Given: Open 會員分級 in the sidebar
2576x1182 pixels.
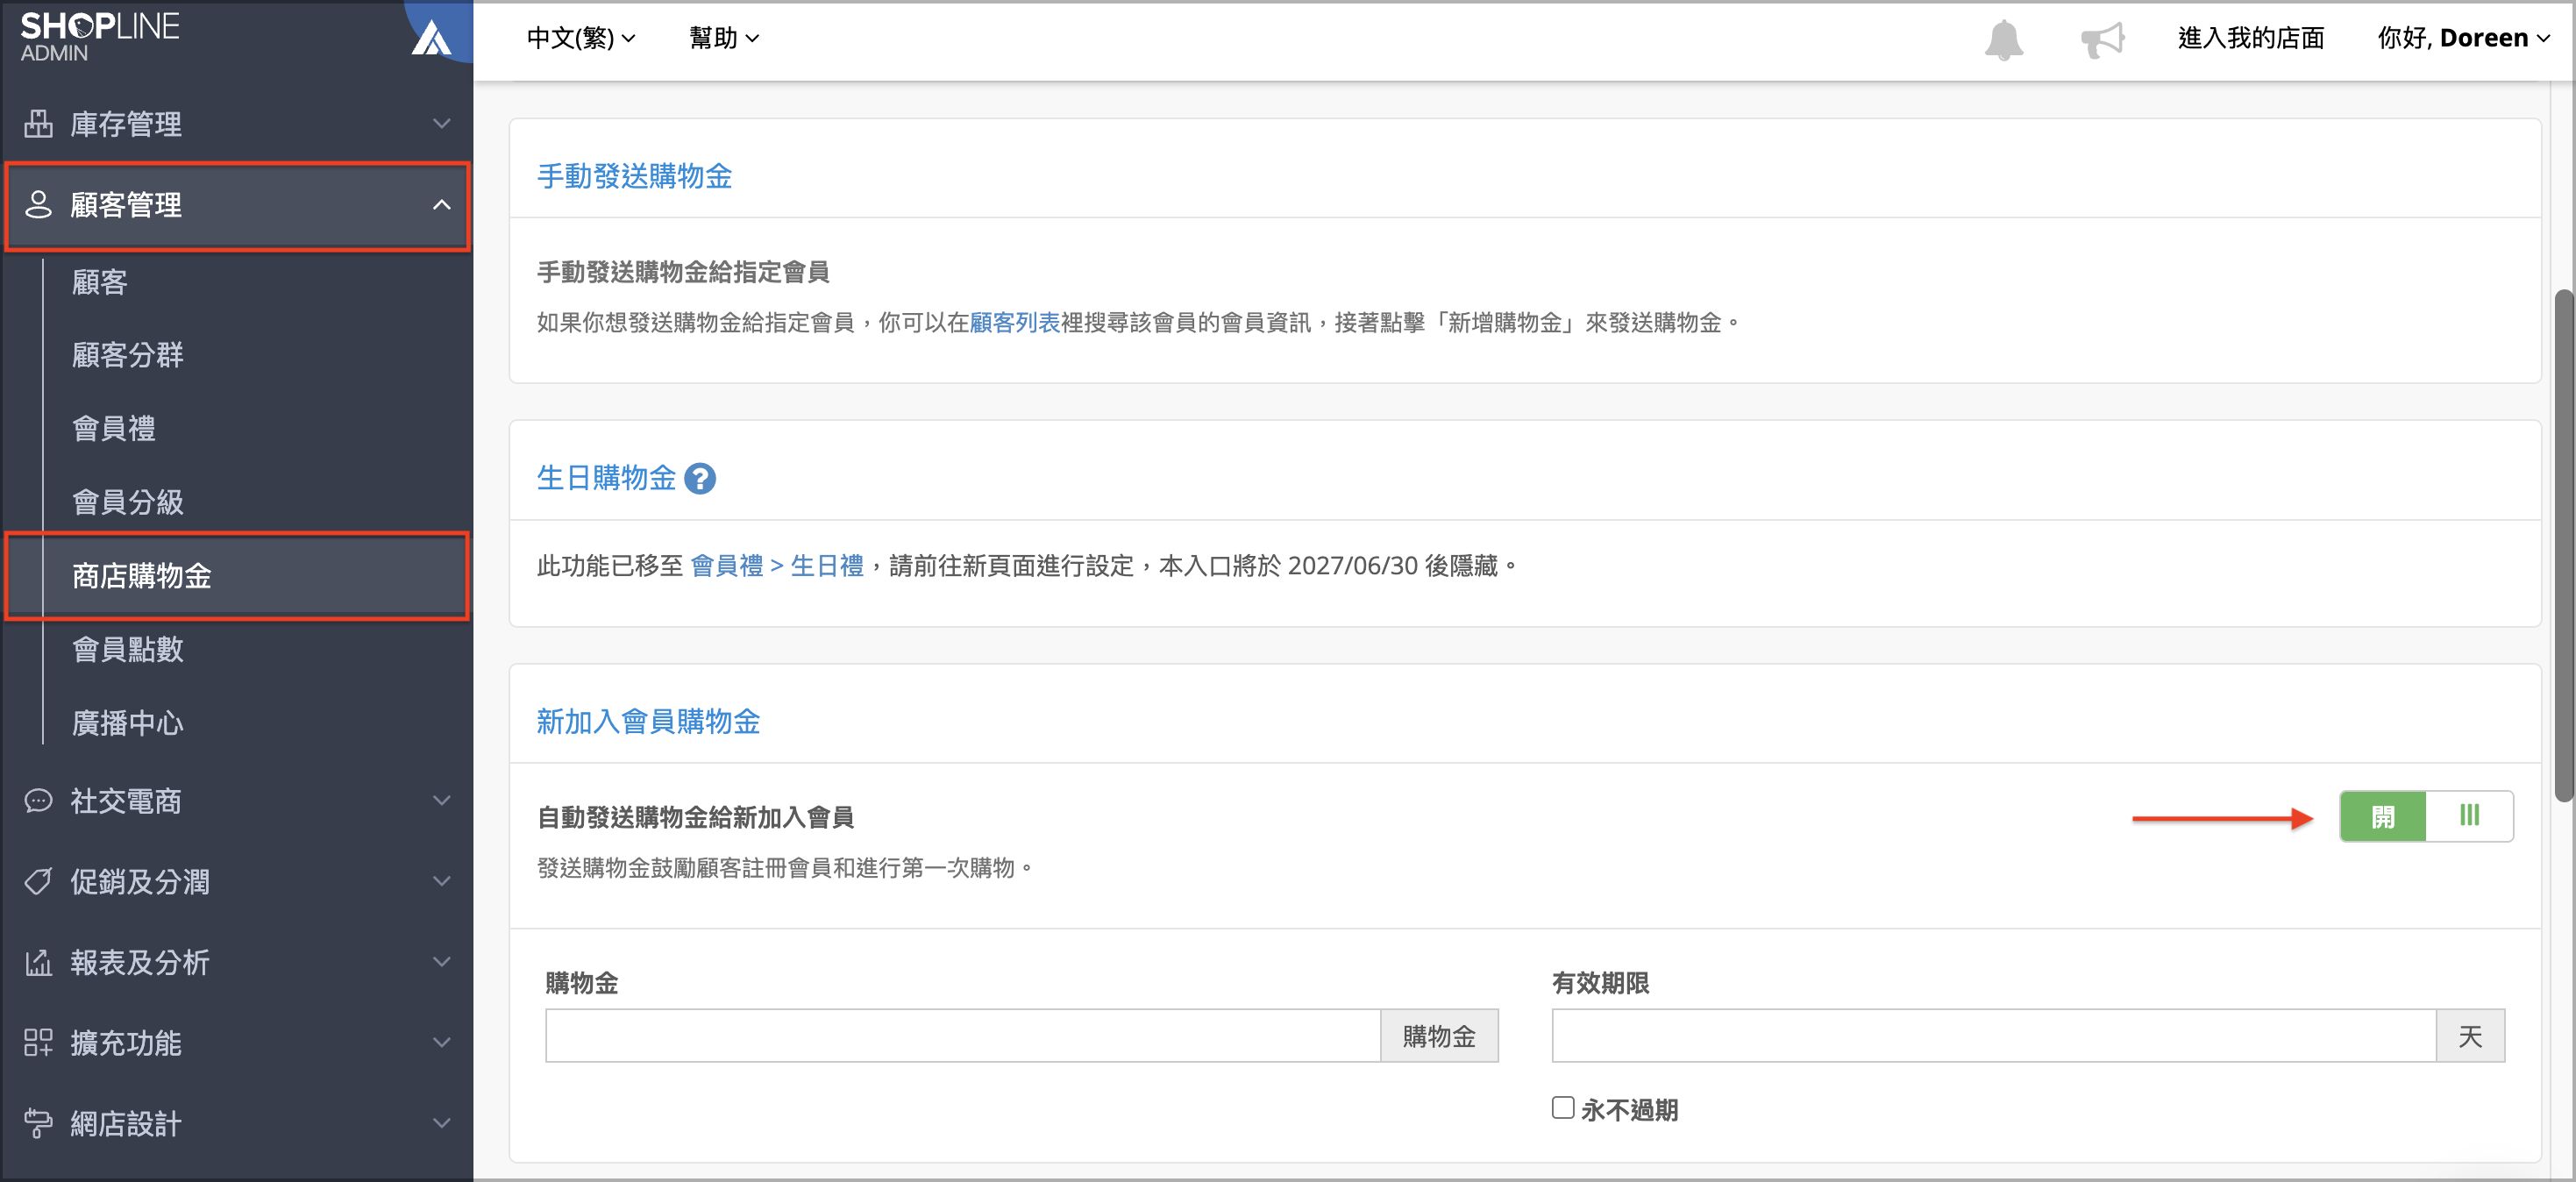Looking at the screenshot, I should (128, 503).
